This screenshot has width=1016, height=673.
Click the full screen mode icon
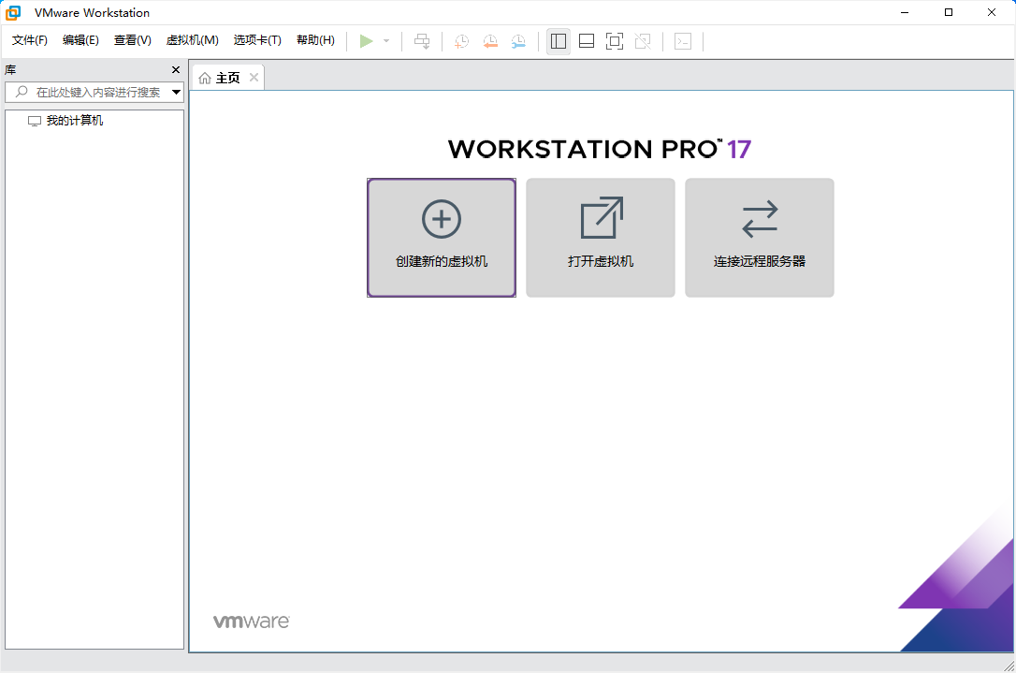(615, 41)
